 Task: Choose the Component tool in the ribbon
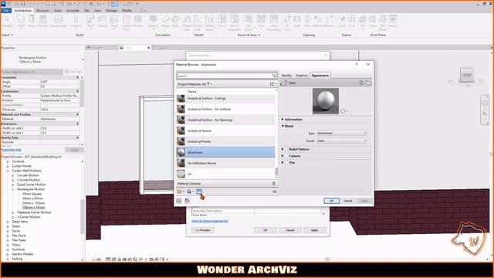tap(59, 22)
